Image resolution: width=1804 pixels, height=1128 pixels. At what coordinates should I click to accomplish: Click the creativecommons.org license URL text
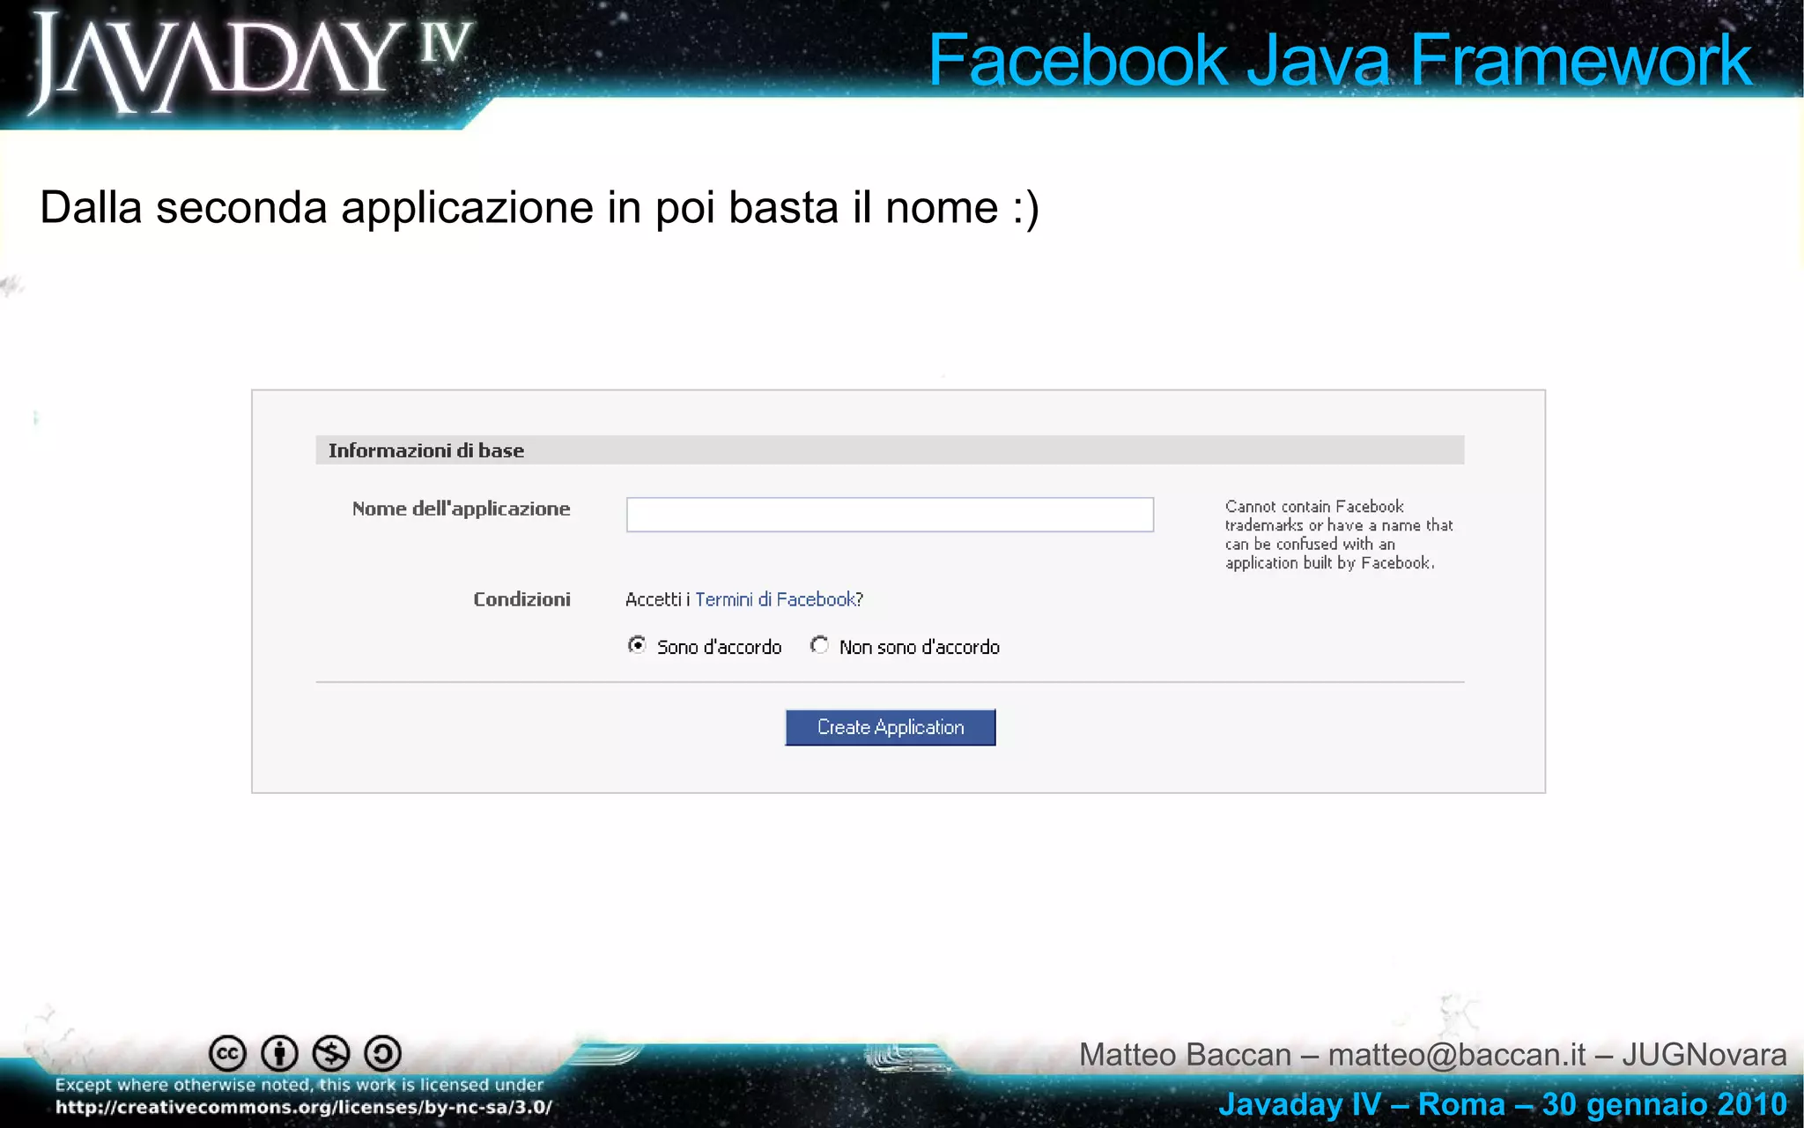click(304, 1108)
